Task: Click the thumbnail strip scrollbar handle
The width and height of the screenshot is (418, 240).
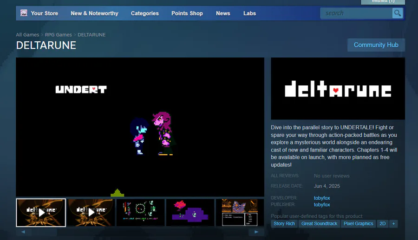Action: pyautogui.click(x=44, y=232)
